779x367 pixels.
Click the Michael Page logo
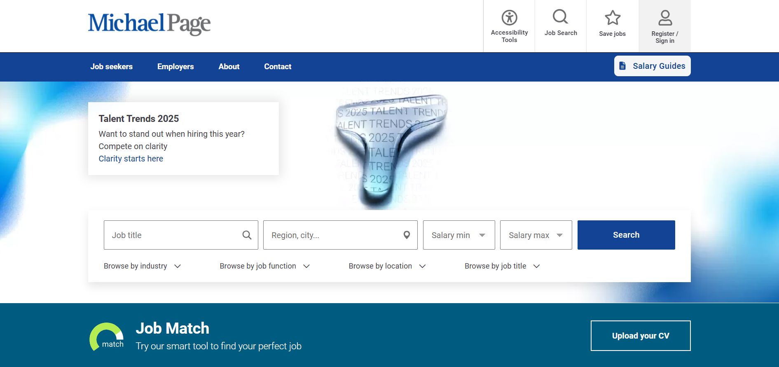(x=149, y=24)
